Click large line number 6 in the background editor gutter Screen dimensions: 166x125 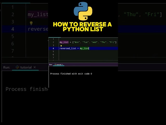pos(13,43)
